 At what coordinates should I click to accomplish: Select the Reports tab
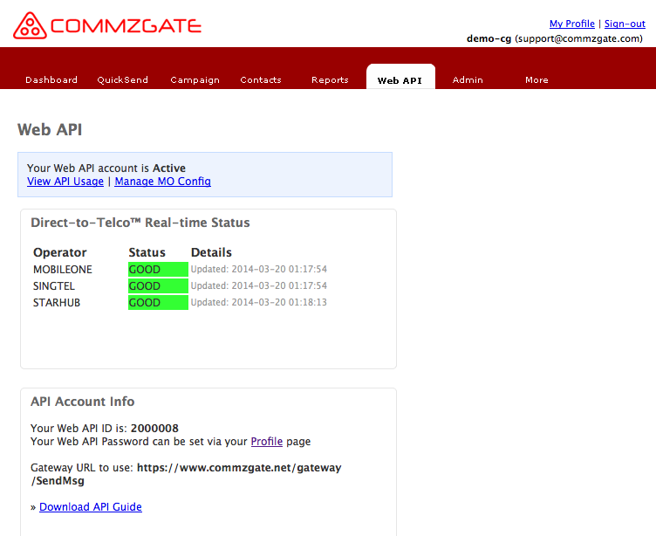tap(330, 80)
